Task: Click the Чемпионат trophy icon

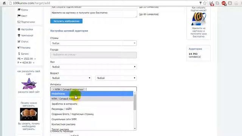Action: coord(19,35)
